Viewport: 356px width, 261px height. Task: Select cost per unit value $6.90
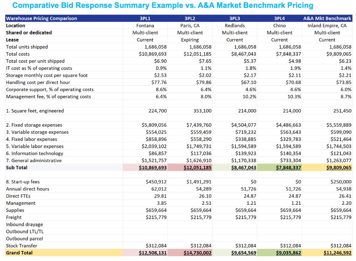[x=160, y=61]
